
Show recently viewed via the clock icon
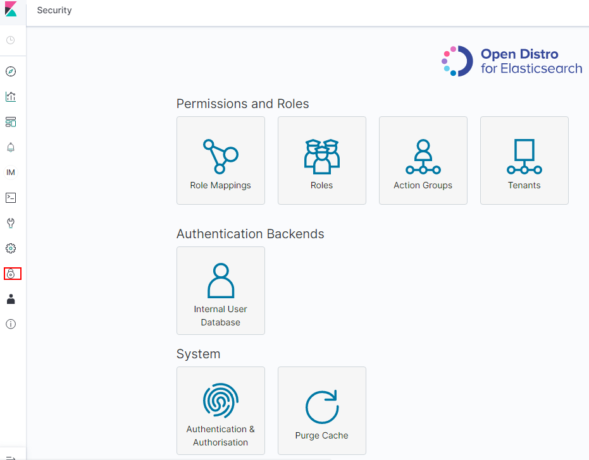point(11,40)
